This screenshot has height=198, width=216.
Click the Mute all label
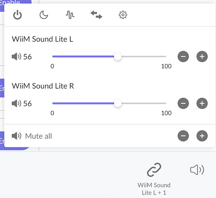(x=38, y=136)
